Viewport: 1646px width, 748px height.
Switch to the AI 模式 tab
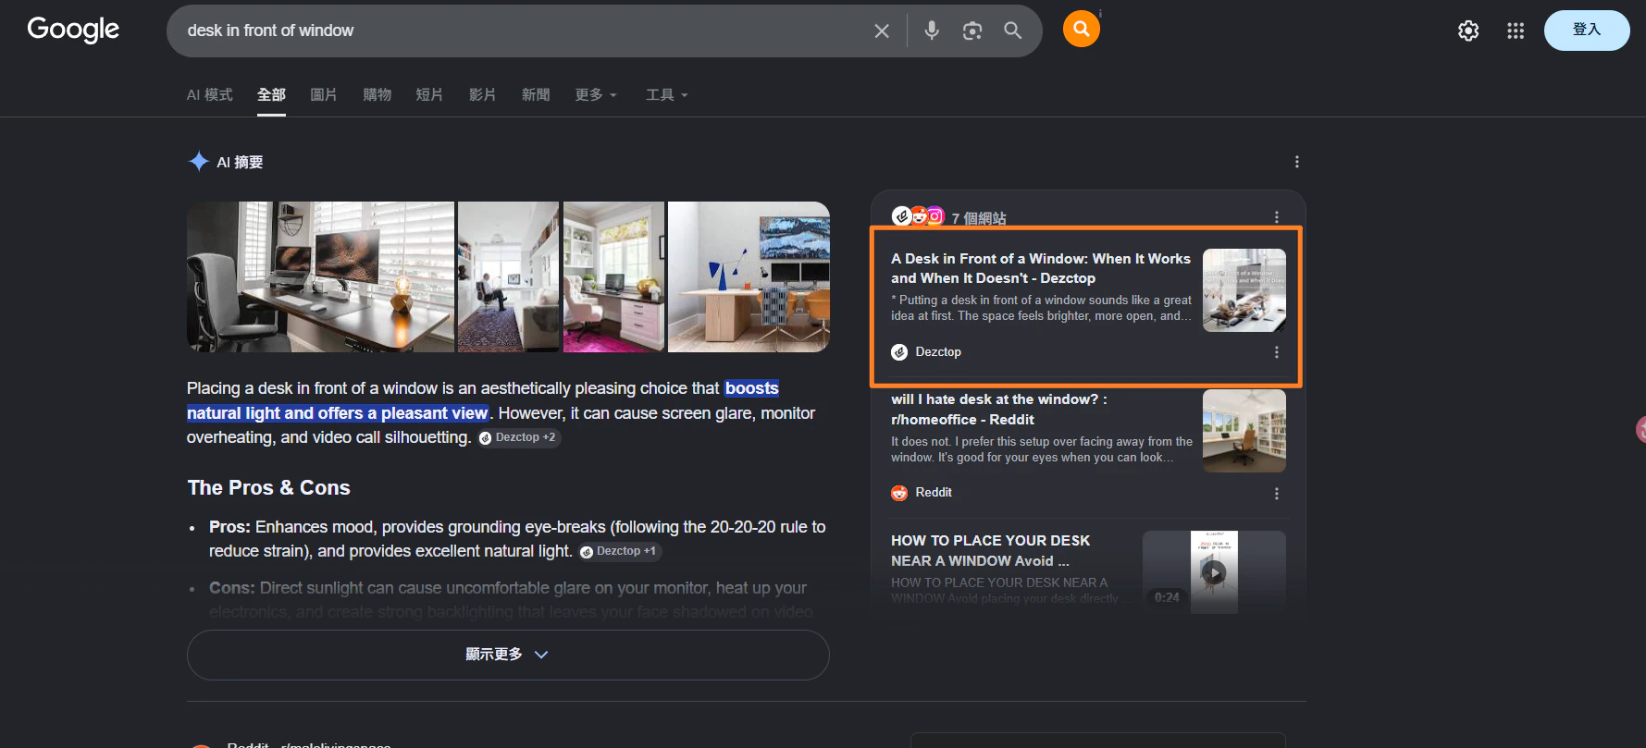point(209,94)
